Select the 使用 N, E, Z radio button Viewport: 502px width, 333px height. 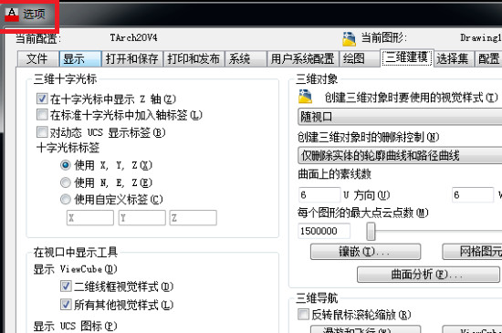tap(66, 182)
